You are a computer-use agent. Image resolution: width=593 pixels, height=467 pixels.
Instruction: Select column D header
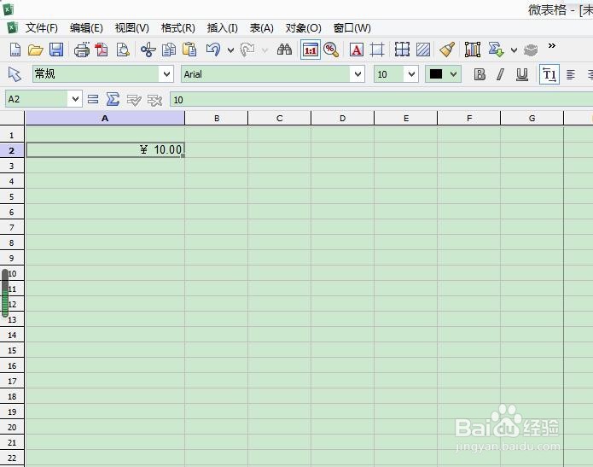tap(343, 118)
